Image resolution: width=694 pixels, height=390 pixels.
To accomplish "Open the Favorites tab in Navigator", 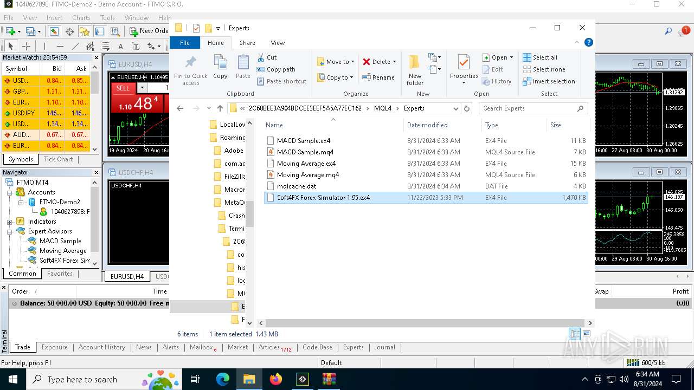I will 60,274.
